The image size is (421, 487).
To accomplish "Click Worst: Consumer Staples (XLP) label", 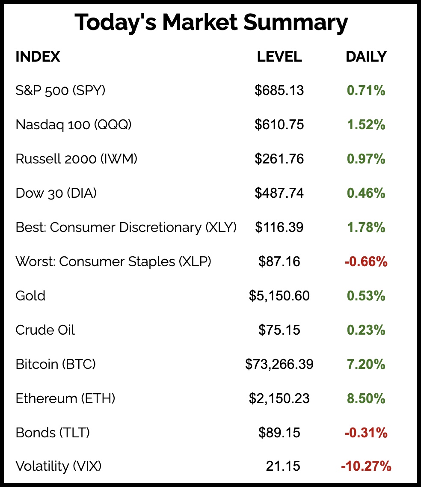I will [x=113, y=261].
